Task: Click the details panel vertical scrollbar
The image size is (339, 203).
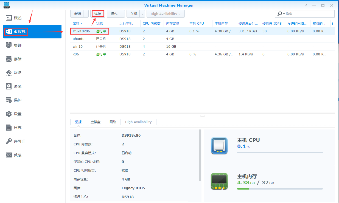Action: click(200, 156)
